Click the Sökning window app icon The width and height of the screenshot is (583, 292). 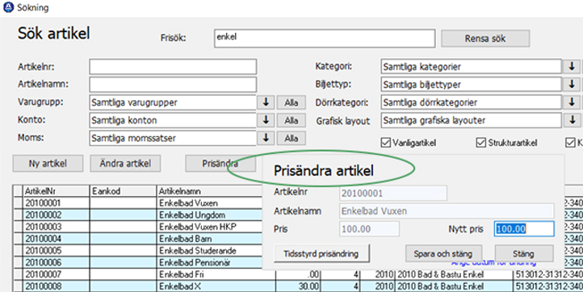click(x=8, y=7)
